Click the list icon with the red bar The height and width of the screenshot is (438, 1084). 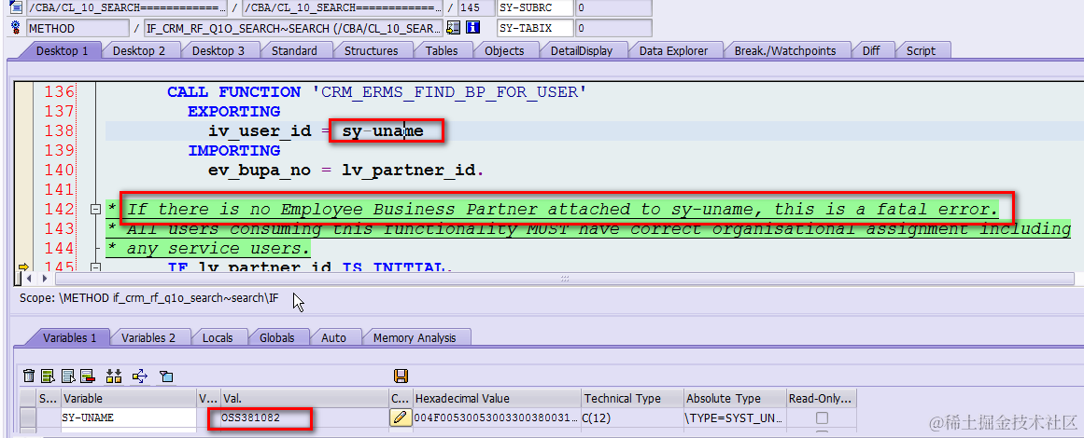pyautogui.click(x=87, y=376)
